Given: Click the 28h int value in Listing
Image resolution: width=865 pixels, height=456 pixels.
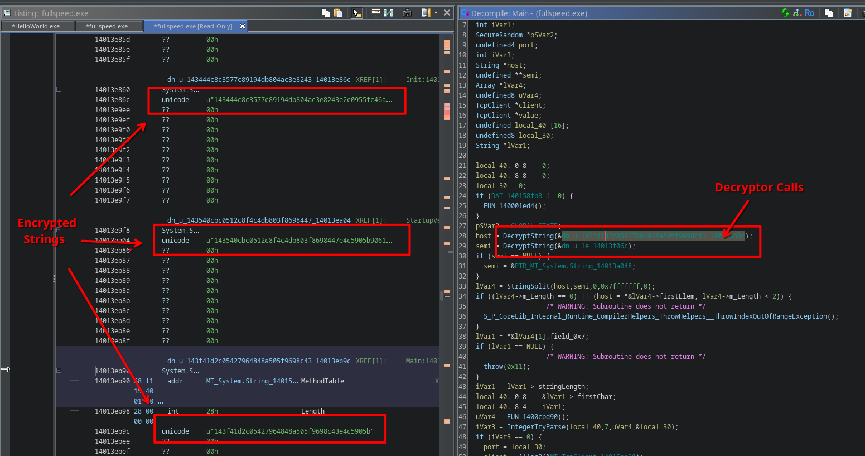Looking at the screenshot, I should [212, 411].
